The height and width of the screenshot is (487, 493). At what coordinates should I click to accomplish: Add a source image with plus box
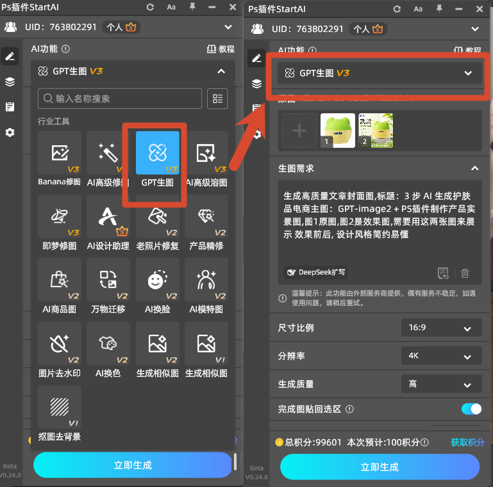[x=299, y=131]
